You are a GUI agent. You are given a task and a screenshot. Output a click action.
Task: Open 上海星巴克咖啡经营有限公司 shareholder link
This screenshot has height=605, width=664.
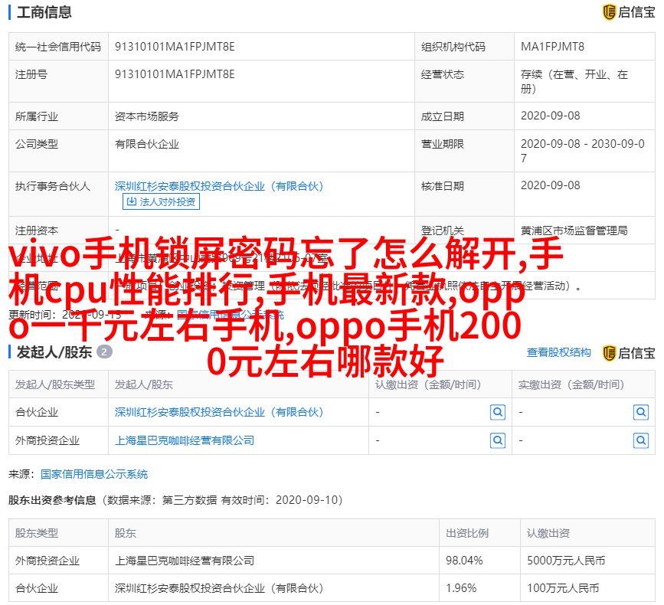click(x=185, y=441)
